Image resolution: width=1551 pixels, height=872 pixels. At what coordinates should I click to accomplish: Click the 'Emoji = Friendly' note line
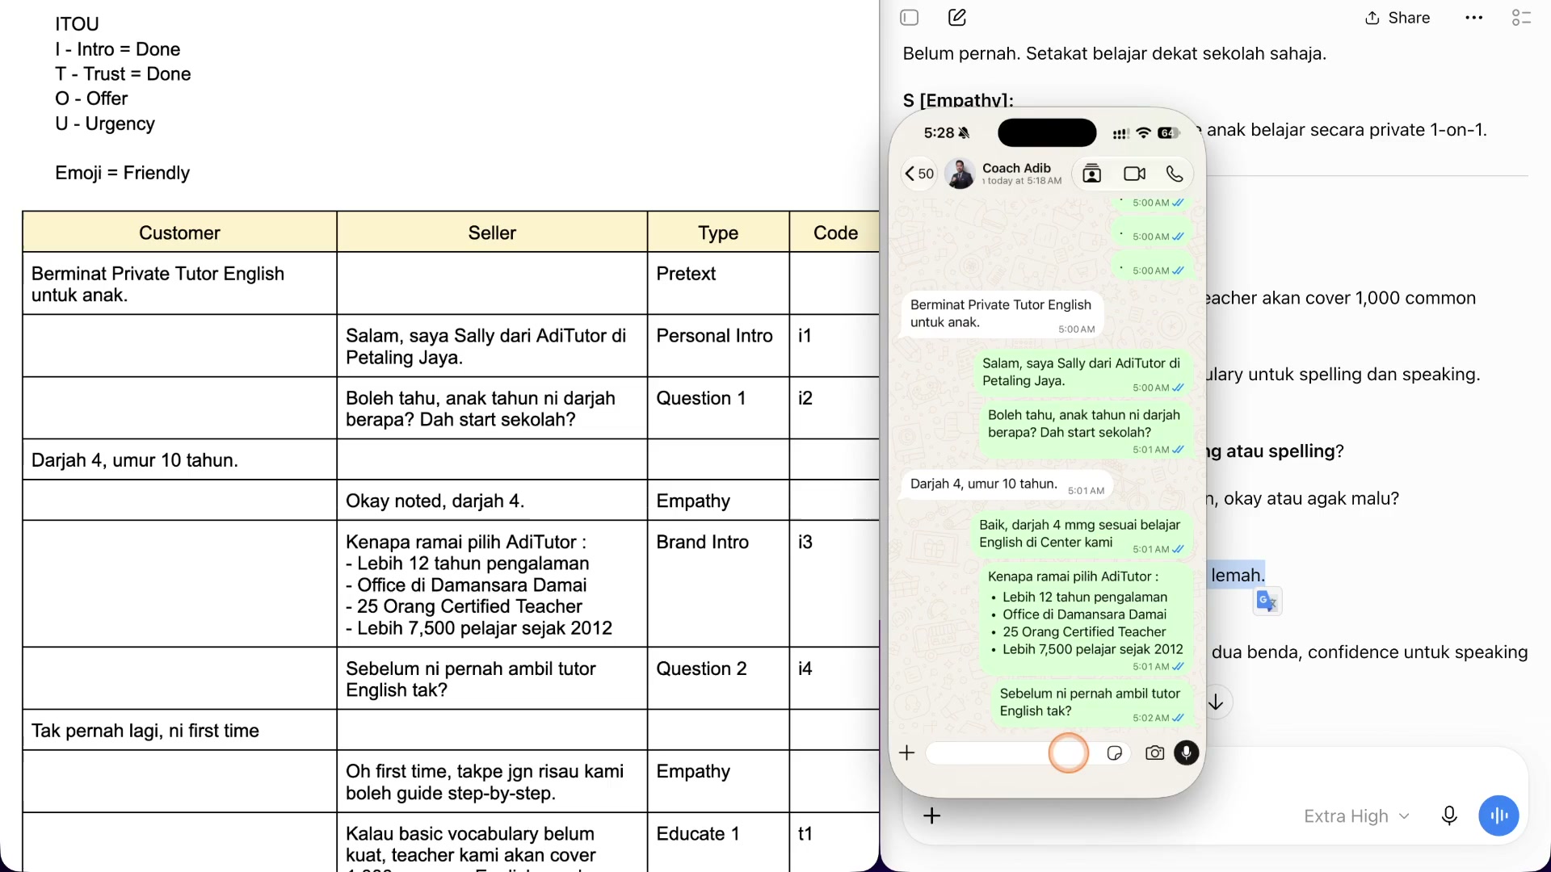point(122,173)
